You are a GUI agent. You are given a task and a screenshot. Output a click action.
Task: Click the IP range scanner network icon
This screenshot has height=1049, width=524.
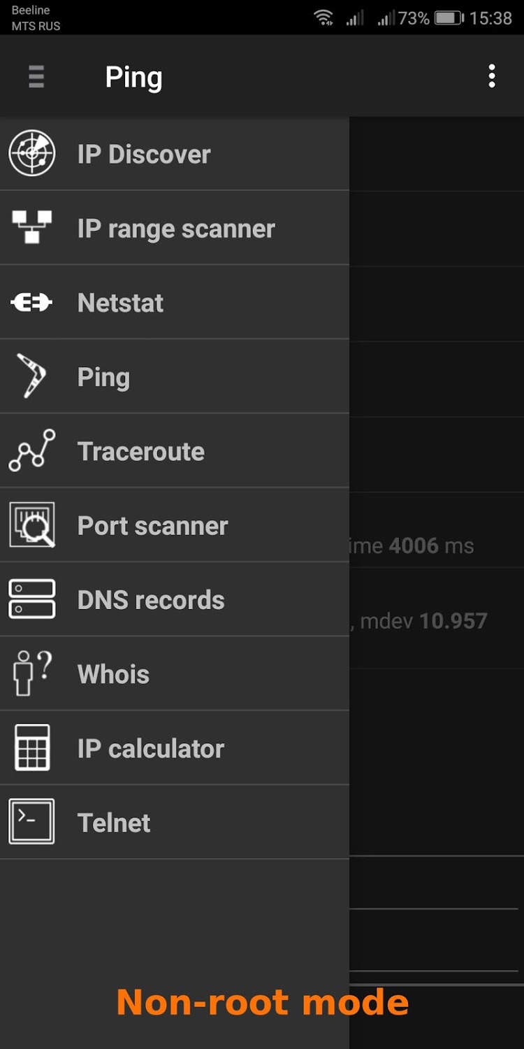(32, 228)
